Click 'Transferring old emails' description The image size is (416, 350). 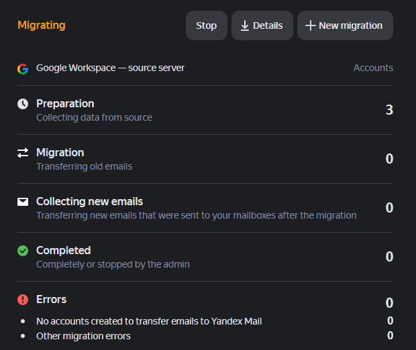(84, 166)
